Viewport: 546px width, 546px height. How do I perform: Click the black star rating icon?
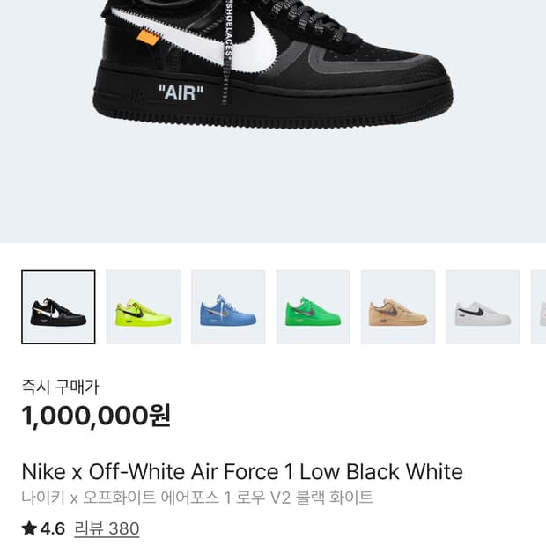pos(29,529)
